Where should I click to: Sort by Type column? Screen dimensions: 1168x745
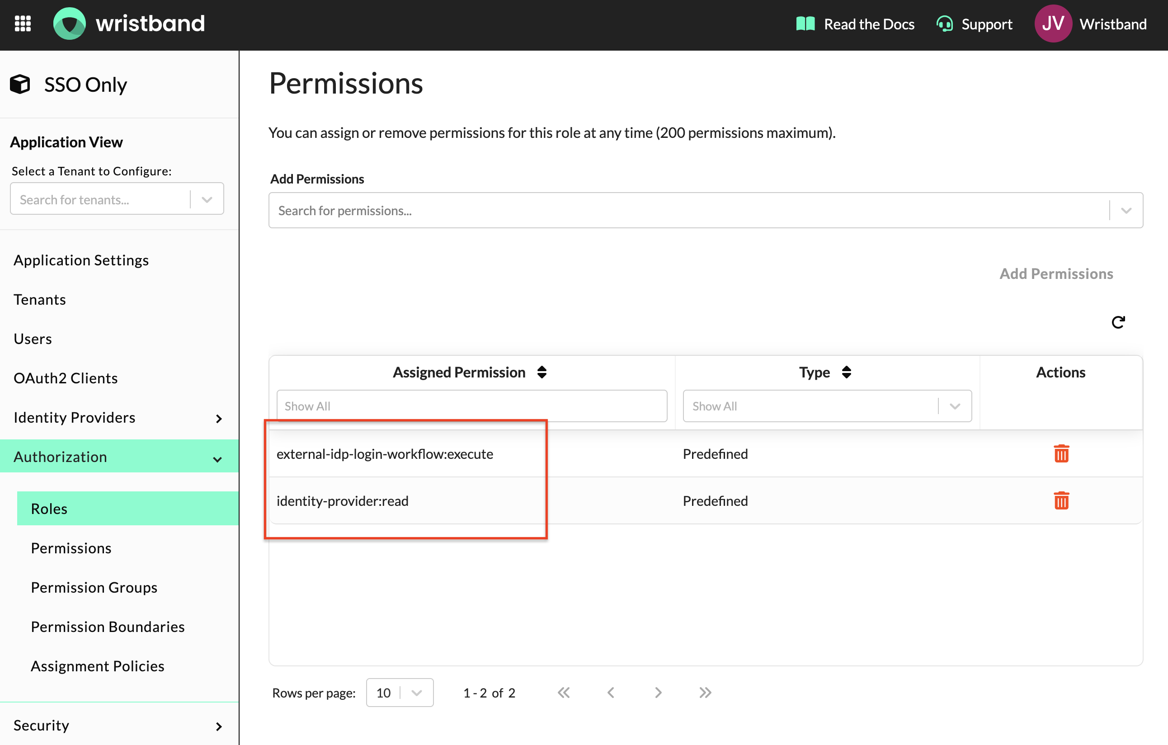click(x=847, y=372)
